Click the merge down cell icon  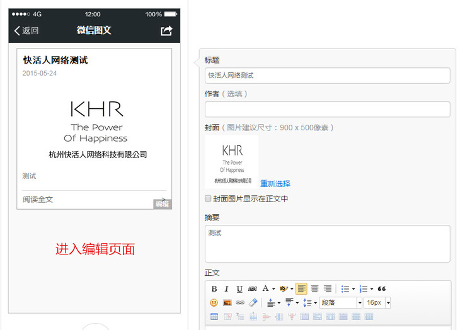(x=330, y=317)
